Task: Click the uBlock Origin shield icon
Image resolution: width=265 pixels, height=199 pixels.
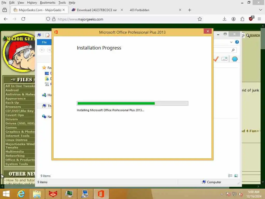Action: pyautogui.click(x=251, y=19)
